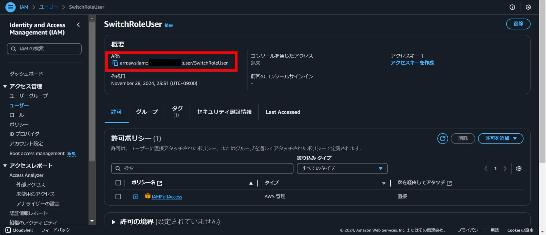
Task: Collapse the アクセス管理 sidebar section
Action: coord(5,86)
